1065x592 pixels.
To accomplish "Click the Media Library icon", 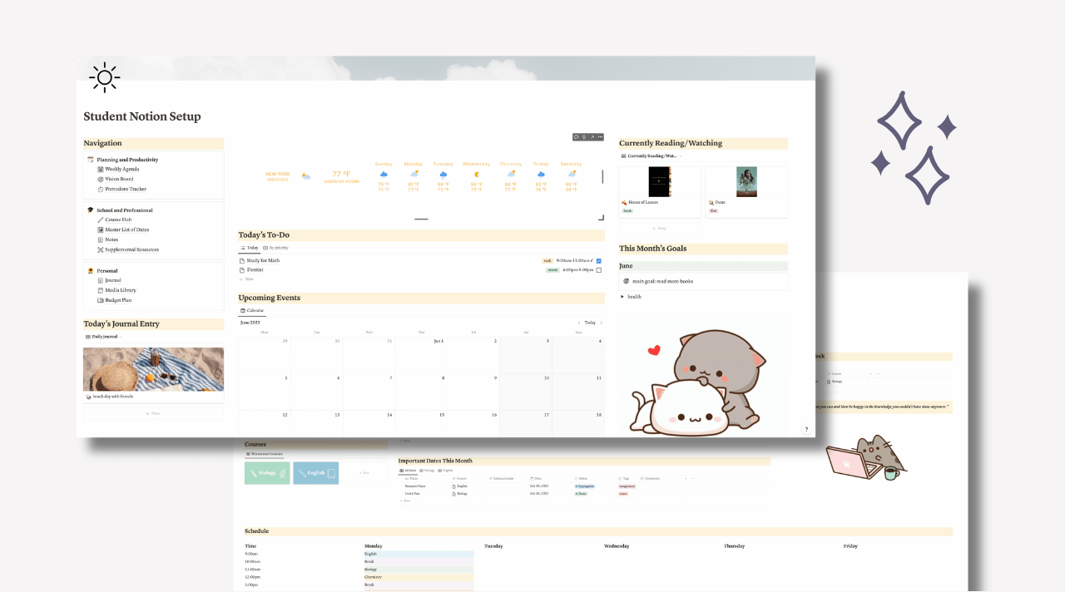I will coord(100,290).
